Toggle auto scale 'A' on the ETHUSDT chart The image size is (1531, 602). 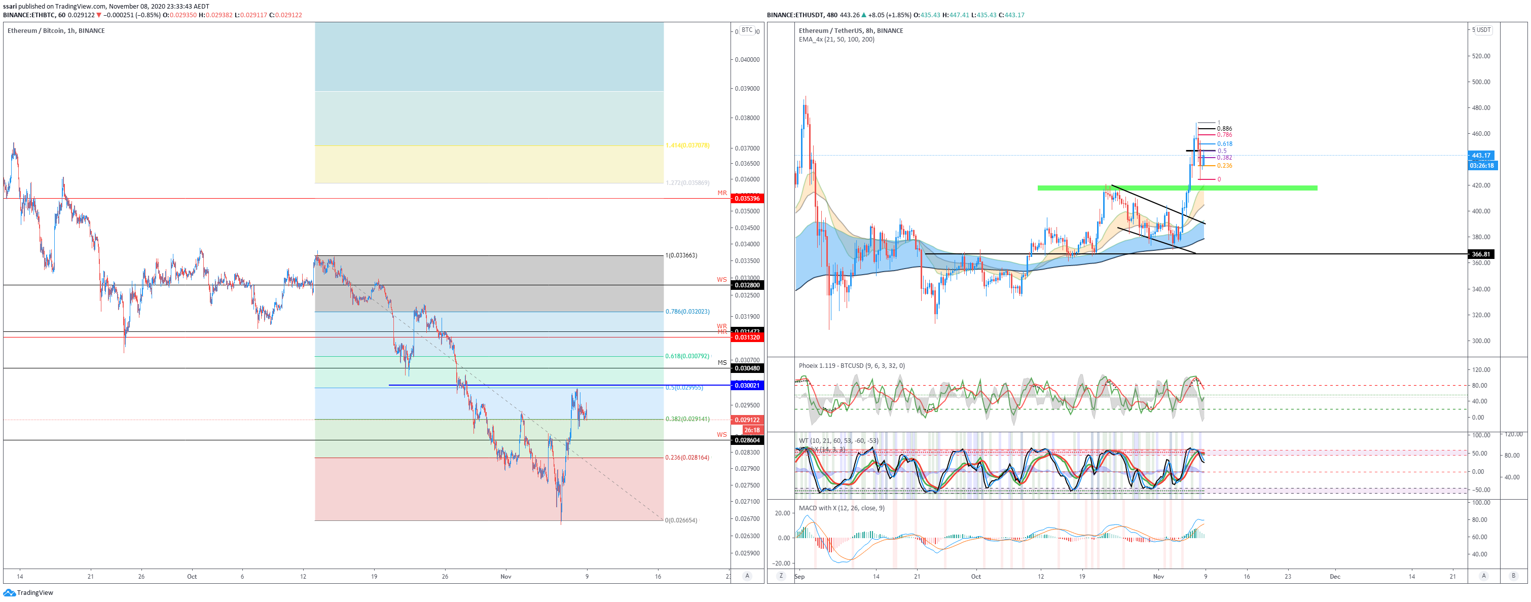point(1483,576)
